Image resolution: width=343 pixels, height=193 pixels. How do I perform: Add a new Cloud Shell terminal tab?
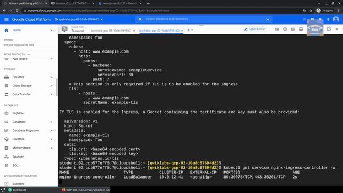click(x=188, y=30)
